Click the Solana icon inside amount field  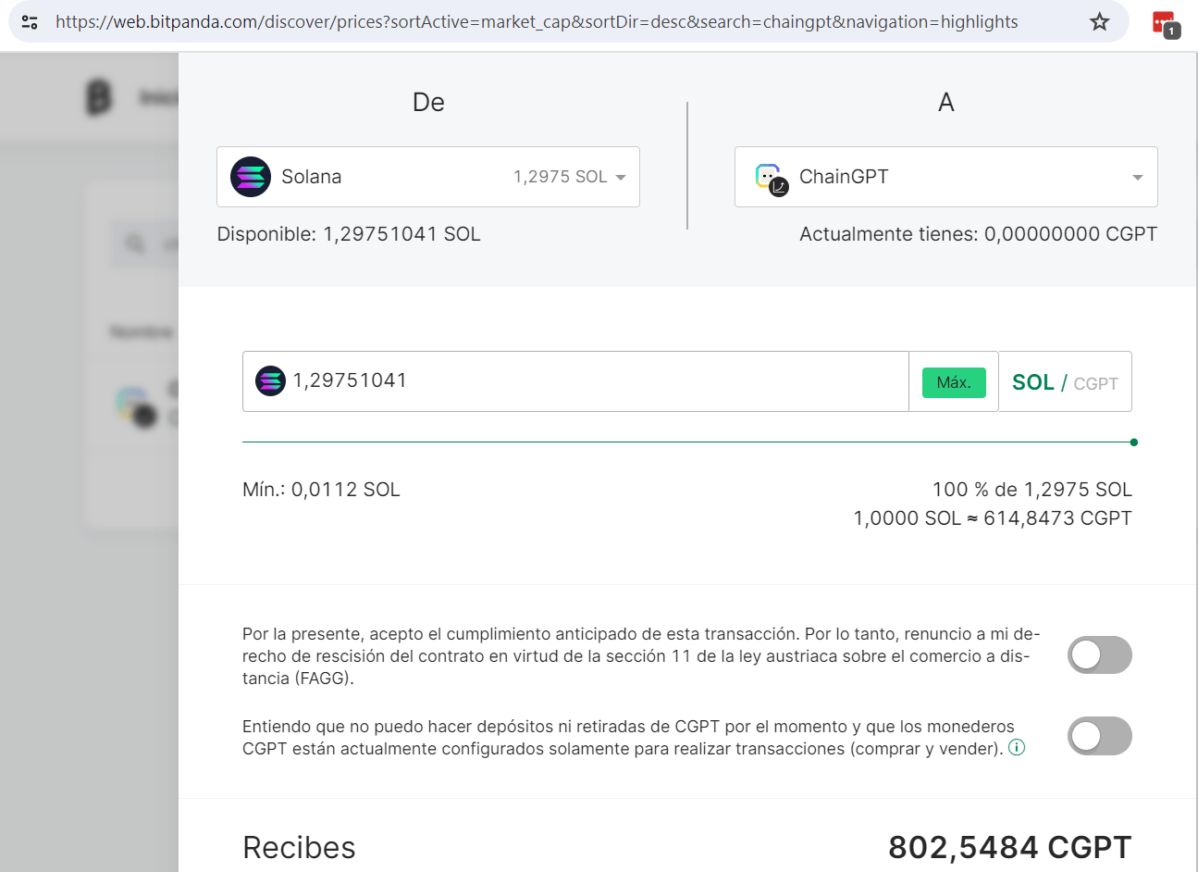click(270, 381)
